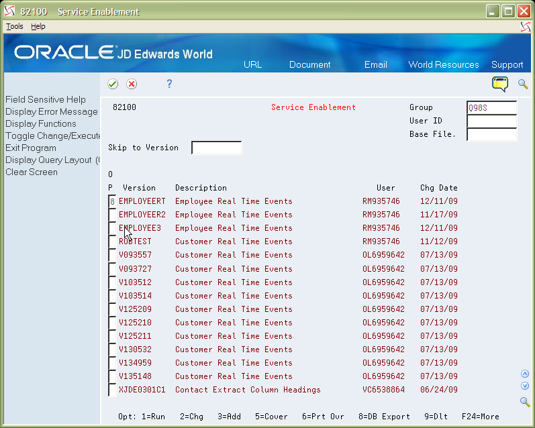Click the lower-right magnifier search icon

pos(525,402)
